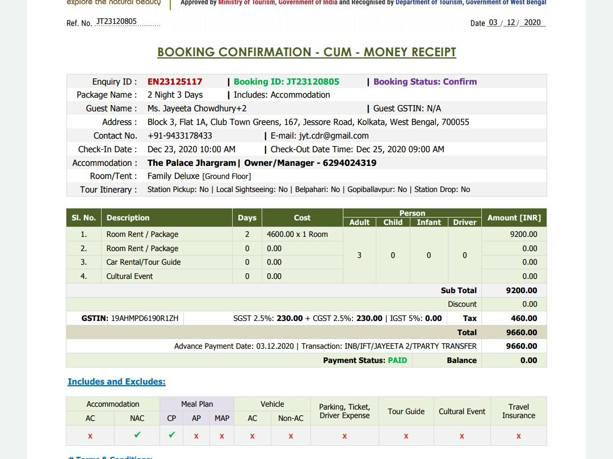Image resolution: width=613 pixels, height=459 pixels.
Task: Click the red cross under Accommodation AC
Action: point(90,436)
